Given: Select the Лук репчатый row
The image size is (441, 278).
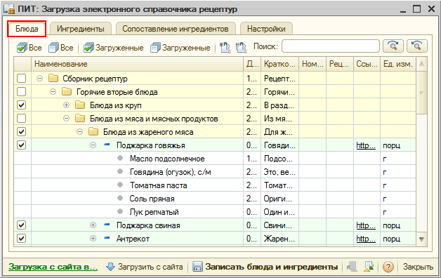Looking at the screenshot, I should coord(215,212).
